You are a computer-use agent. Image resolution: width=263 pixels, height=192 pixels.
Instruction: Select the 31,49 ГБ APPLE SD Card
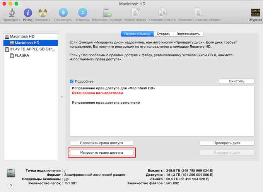[x=31, y=49]
